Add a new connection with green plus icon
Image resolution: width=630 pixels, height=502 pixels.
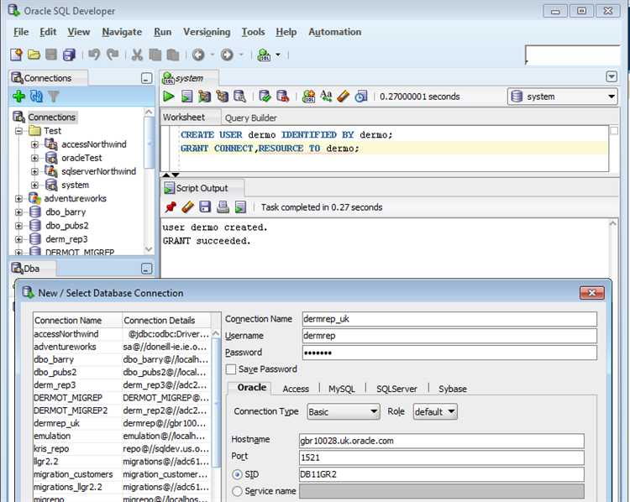(18, 97)
